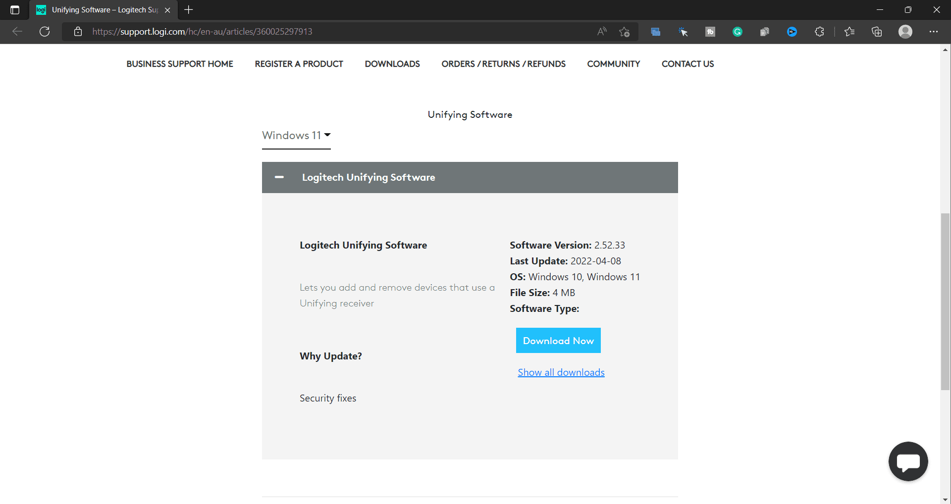Open Settings and more menu

click(x=933, y=32)
